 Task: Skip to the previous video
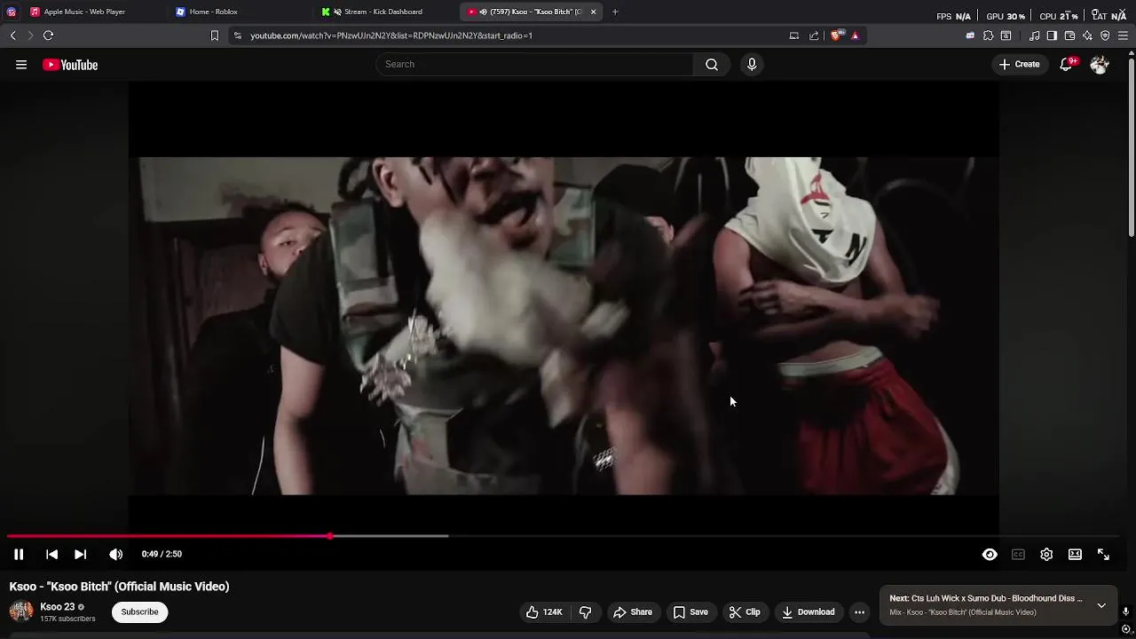coord(51,554)
